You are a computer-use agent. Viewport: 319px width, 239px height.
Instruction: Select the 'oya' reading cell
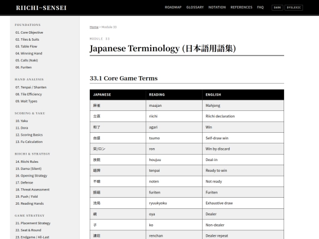[x=174, y=214]
